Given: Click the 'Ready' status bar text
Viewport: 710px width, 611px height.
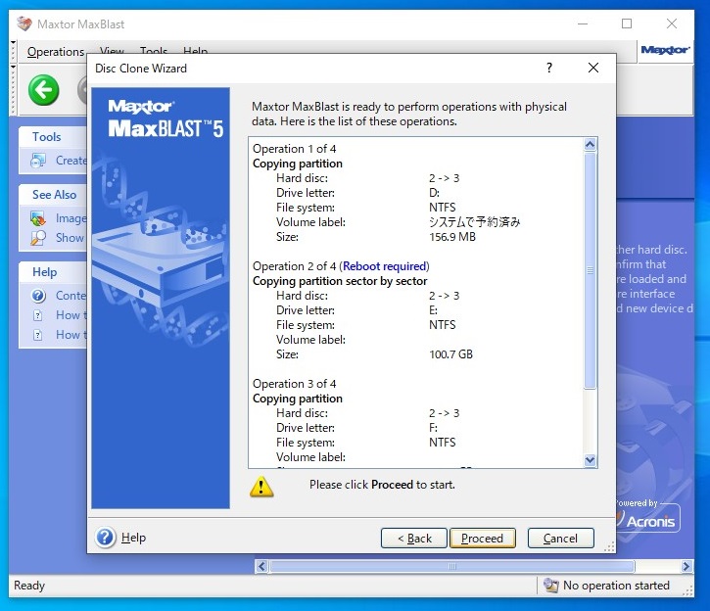Looking at the screenshot, I should click(x=29, y=586).
